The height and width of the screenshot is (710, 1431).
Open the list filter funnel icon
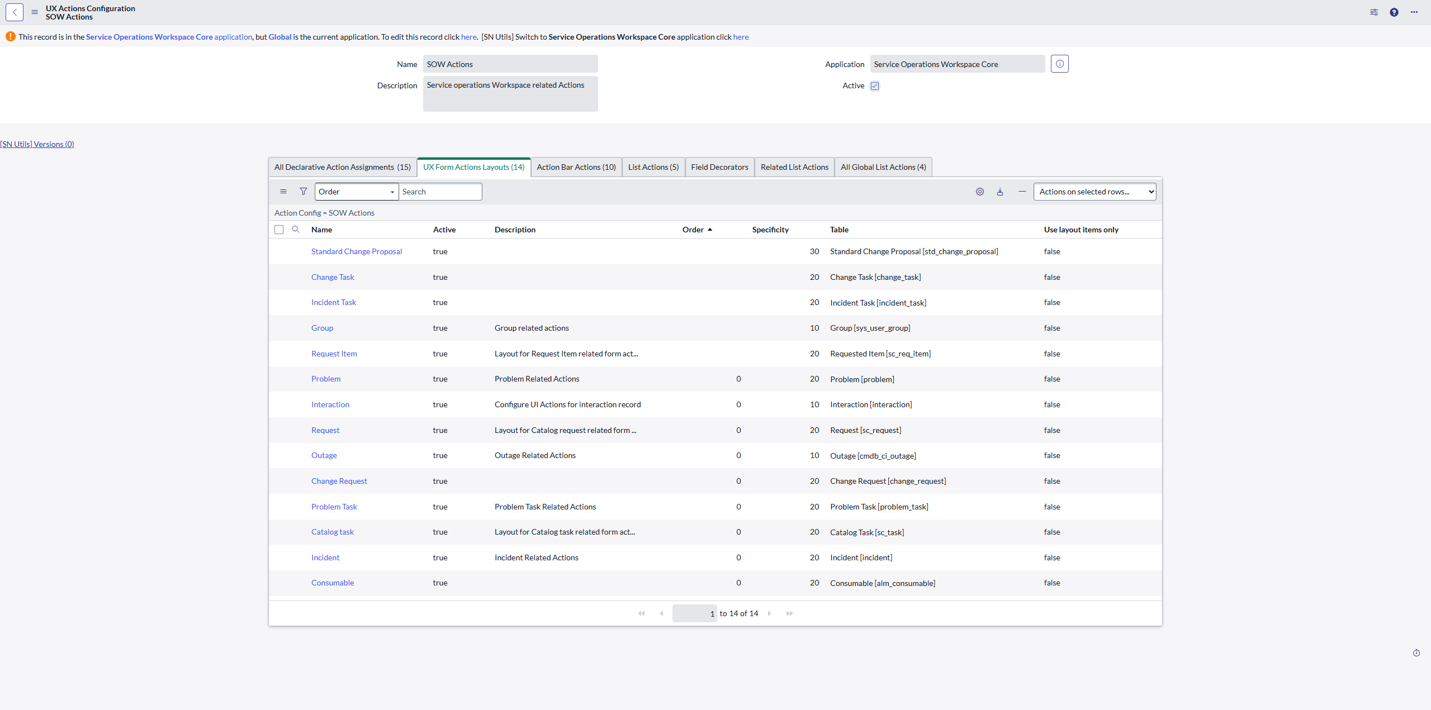[x=303, y=192]
